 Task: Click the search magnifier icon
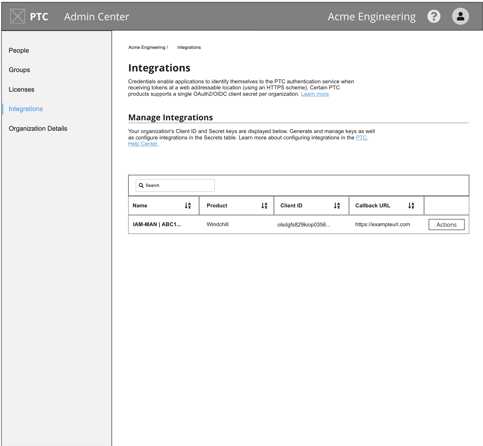[141, 185]
